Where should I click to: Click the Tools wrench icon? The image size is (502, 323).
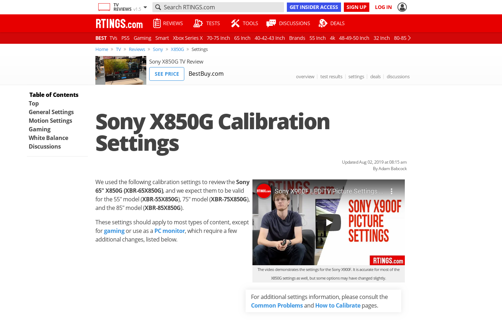[235, 23]
